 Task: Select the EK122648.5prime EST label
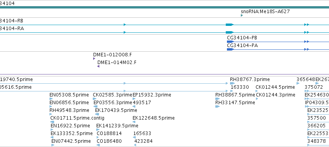[153, 118]
